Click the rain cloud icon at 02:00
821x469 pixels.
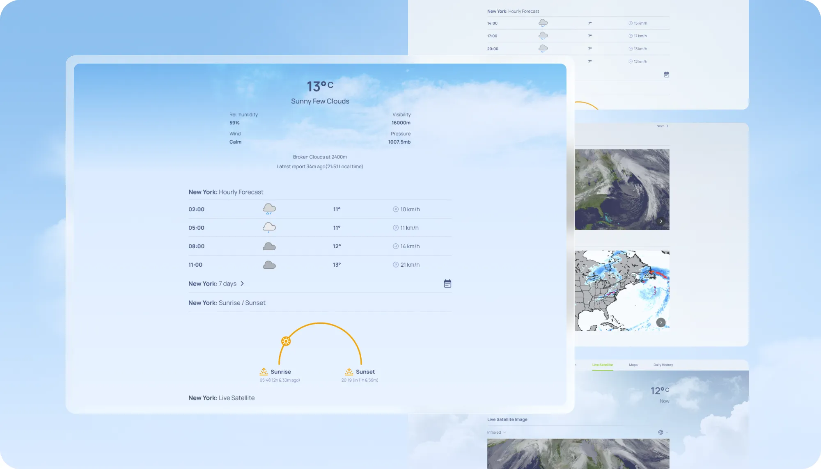point(269,209)
